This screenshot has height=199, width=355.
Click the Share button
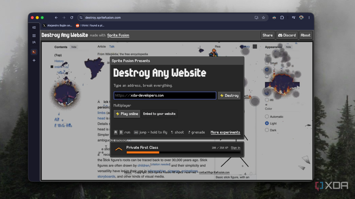[268, 35]
